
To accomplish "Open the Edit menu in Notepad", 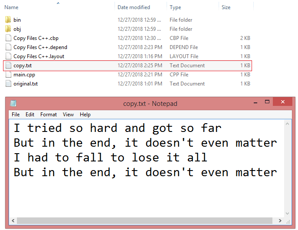I will point(30,115).
